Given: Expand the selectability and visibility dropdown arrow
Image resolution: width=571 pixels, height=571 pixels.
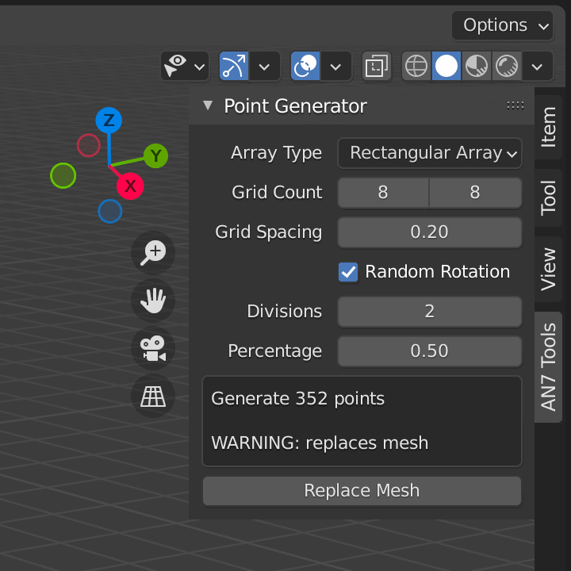Looking at the screenshot, I should [200, 67].
